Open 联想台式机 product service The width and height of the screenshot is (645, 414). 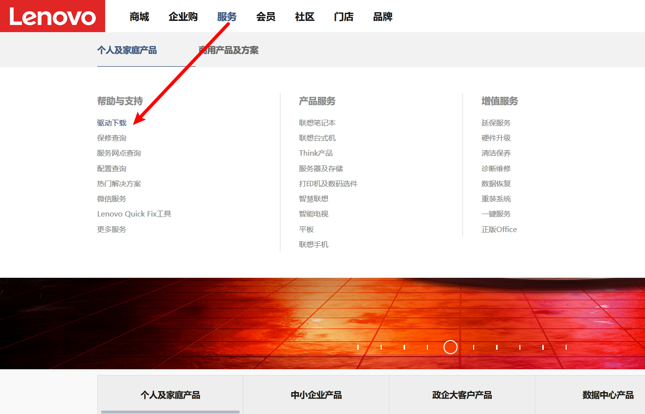317,138
